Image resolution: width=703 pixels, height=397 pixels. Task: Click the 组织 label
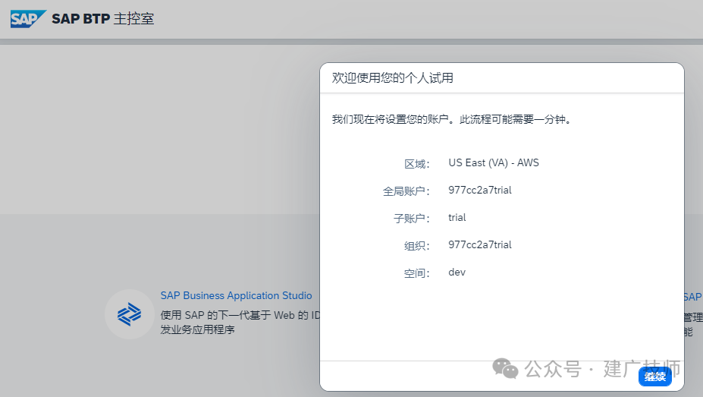(x=417, y=246)
